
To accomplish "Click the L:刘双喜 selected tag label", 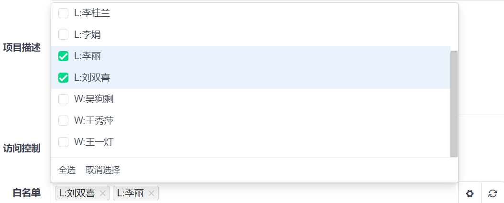I will [77, 193].
